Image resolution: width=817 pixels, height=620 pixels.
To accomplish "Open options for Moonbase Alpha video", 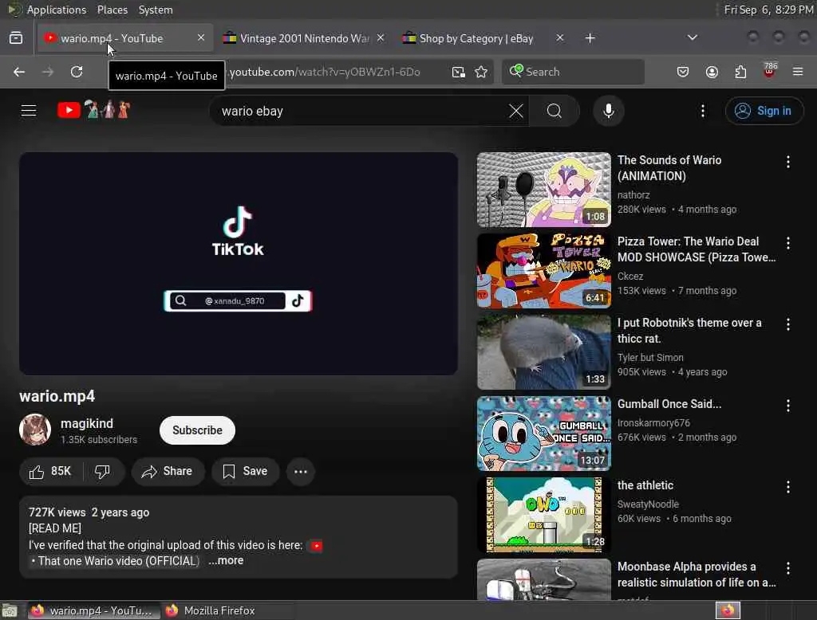I will click(x=787, y=568).
